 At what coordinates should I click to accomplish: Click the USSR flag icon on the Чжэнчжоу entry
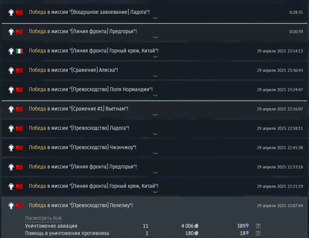click(19, 148)
